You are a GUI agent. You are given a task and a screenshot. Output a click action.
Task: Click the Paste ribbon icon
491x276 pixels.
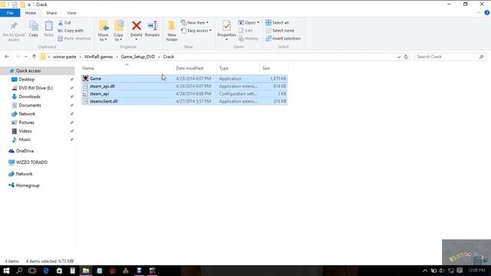48,29
